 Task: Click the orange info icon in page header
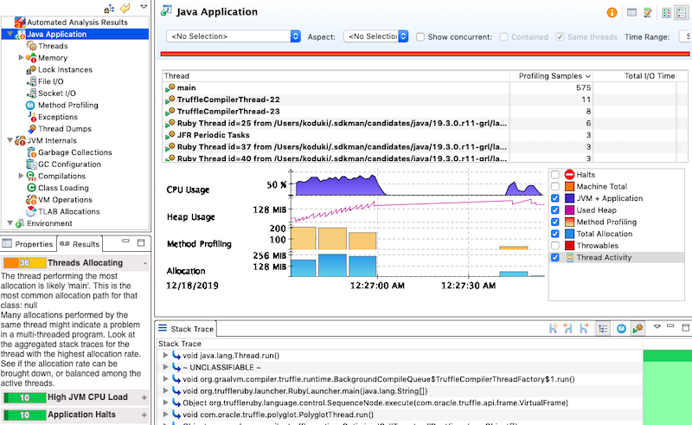click(612, 12)
